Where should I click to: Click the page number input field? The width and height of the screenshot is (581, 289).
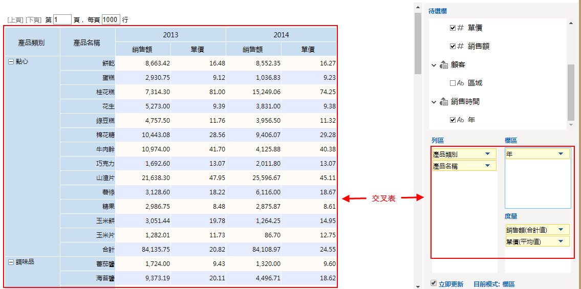pyautogui.click(x=62, y=19)
